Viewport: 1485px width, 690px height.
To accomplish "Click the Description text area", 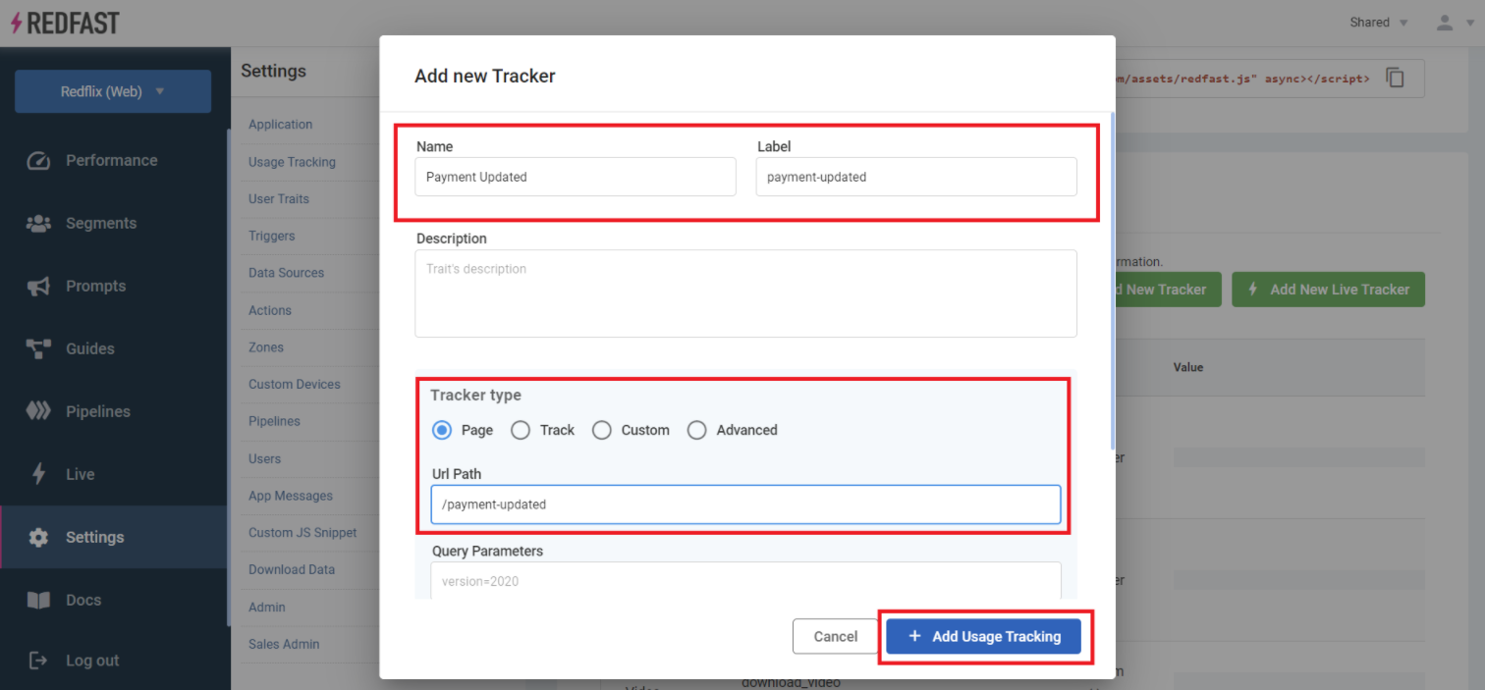I will [745, 293].
